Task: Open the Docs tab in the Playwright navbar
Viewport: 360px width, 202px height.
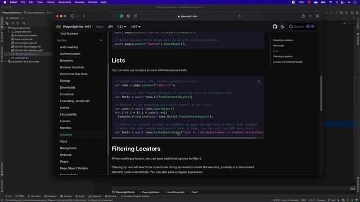Action: point(100,26)
